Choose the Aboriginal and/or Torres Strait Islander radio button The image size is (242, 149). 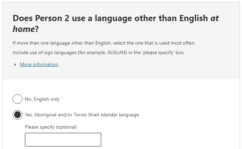pyautogui.click(x=17, y=115)
